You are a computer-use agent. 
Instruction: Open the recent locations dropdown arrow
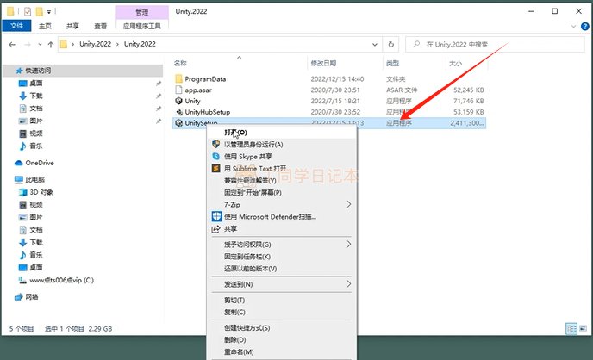[40, 44]
